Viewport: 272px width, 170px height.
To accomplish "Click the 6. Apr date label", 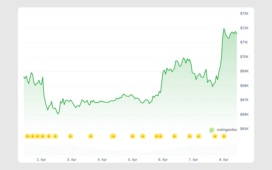I will click(163, 160).
